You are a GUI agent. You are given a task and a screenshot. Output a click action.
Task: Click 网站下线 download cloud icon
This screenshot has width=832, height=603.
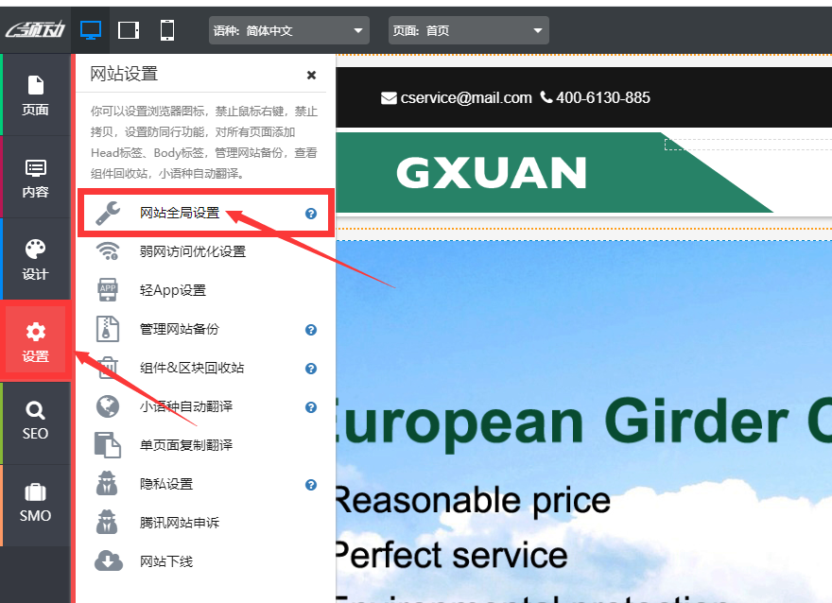click(109, 561)
